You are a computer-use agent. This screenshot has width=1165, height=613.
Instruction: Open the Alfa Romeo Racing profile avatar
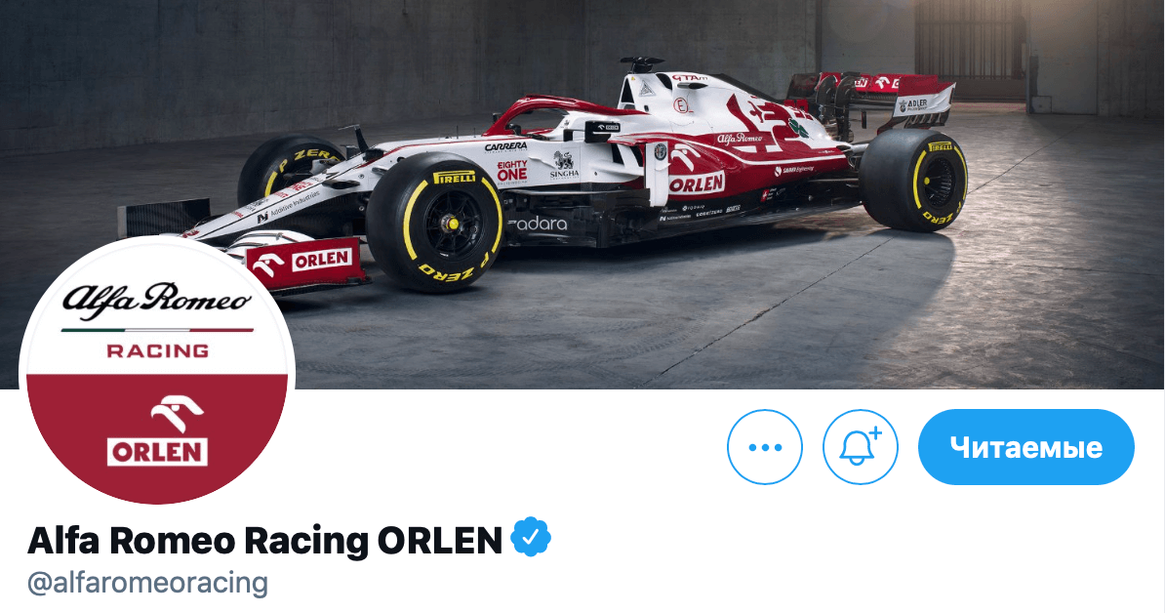(x=157, y=371)
